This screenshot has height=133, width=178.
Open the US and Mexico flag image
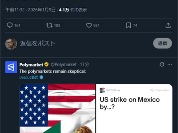point(57,109)
